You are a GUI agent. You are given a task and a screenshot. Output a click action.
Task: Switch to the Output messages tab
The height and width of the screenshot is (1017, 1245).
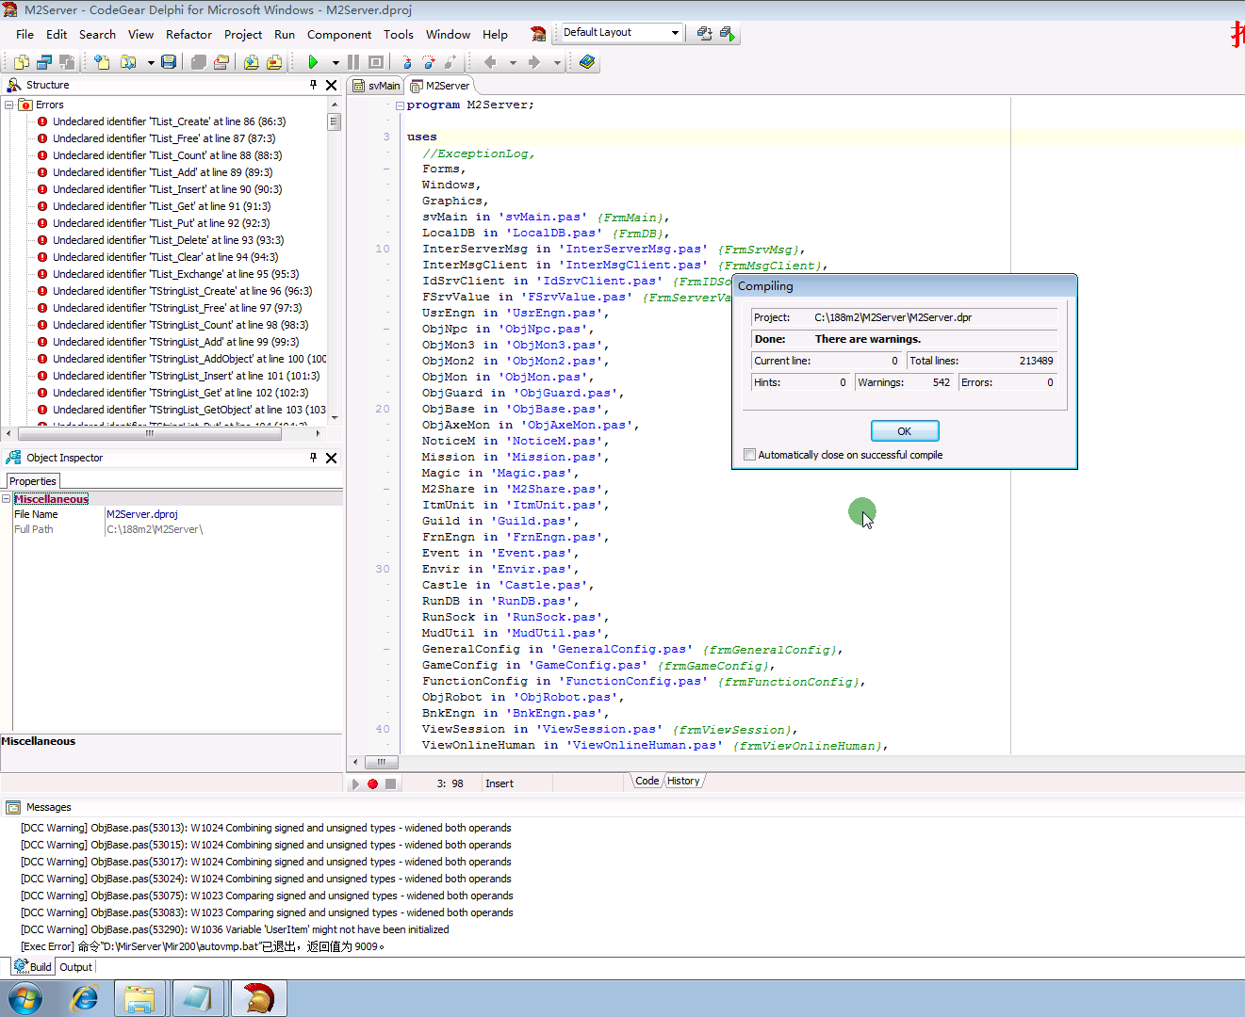click(x=75, y=967)
